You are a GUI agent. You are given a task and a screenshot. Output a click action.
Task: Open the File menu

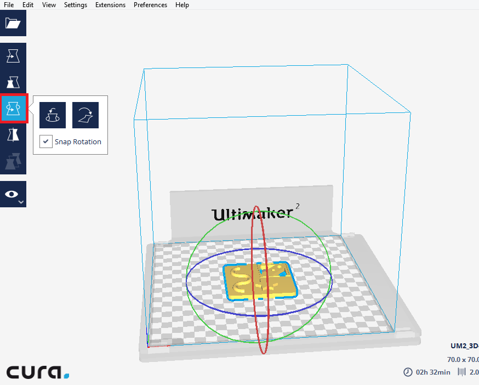(9, 5)
